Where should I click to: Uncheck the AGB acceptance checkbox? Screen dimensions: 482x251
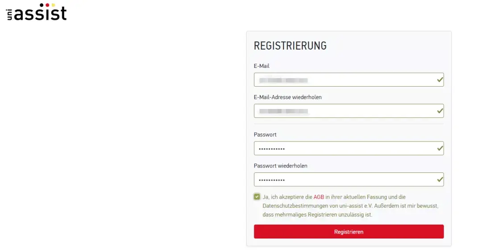pyautogui.click(x=257, y=197)
